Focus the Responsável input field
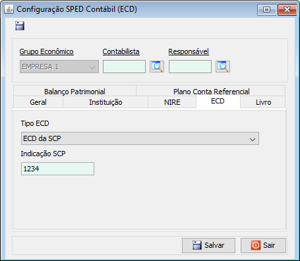Screen dimensions: 300x261 [x=190, y=67]
